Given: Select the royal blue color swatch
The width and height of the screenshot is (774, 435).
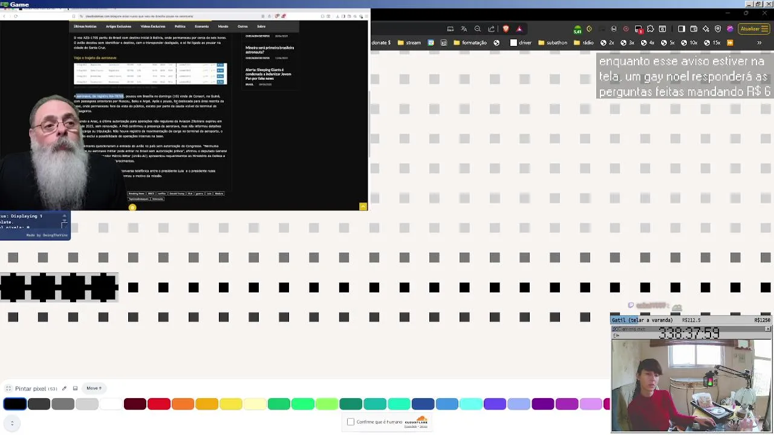Looking at the screenshot, I should point(423,404).
